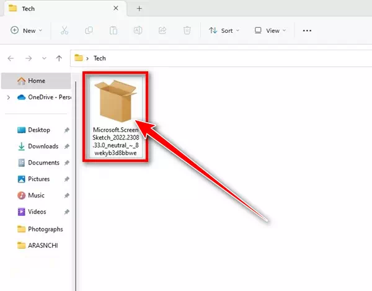
Task: Click the chevron before Tech in address bar
Action: 87,58
